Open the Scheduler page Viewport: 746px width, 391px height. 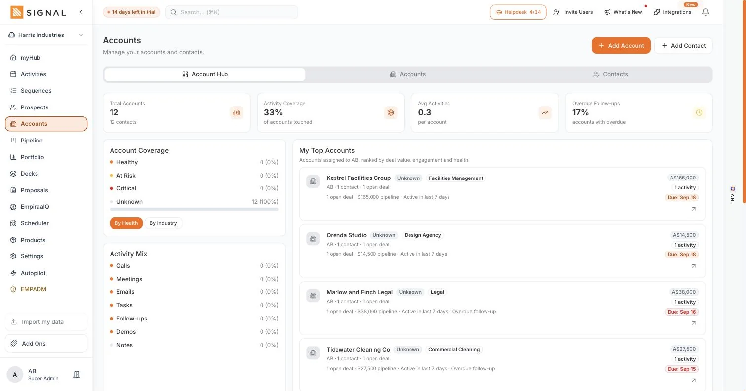click(46, 223)
